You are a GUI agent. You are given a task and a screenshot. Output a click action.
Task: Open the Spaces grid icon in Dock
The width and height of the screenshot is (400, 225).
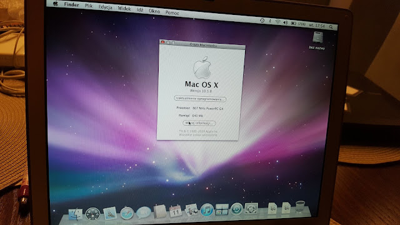coord(222,210)
